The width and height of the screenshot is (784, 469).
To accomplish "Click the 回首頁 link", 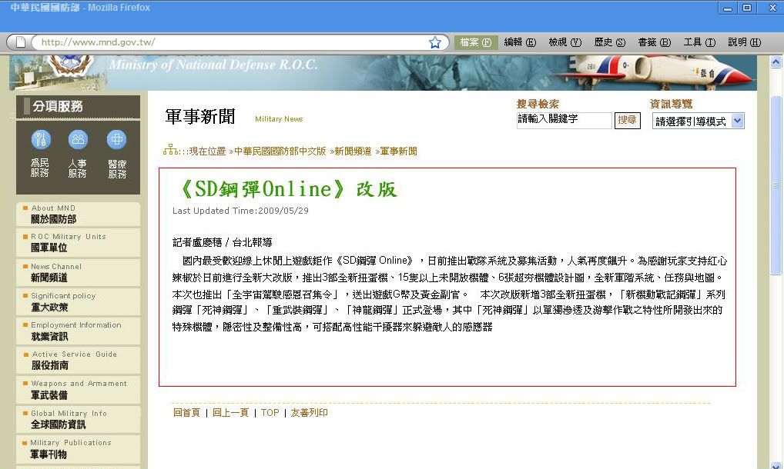I will [x=186, y=413].
